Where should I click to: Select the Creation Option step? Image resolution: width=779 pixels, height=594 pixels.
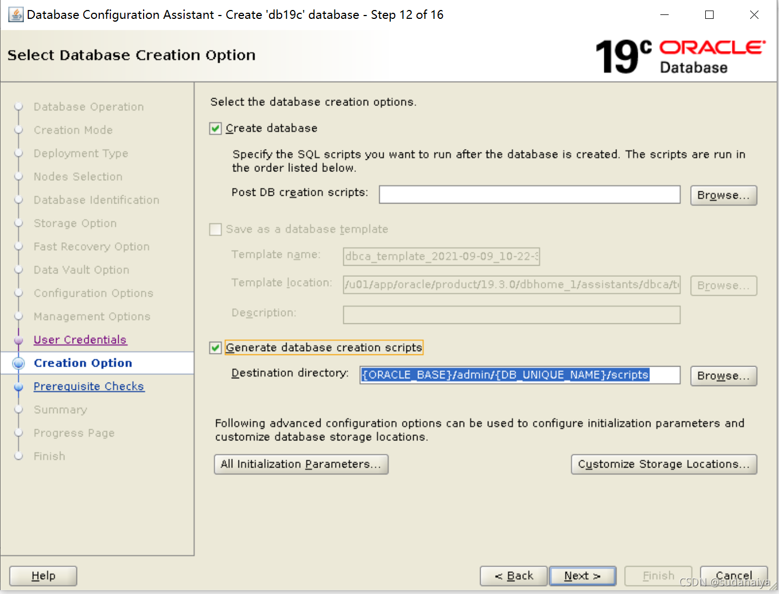pyautogui.click(x=83, y=363)
